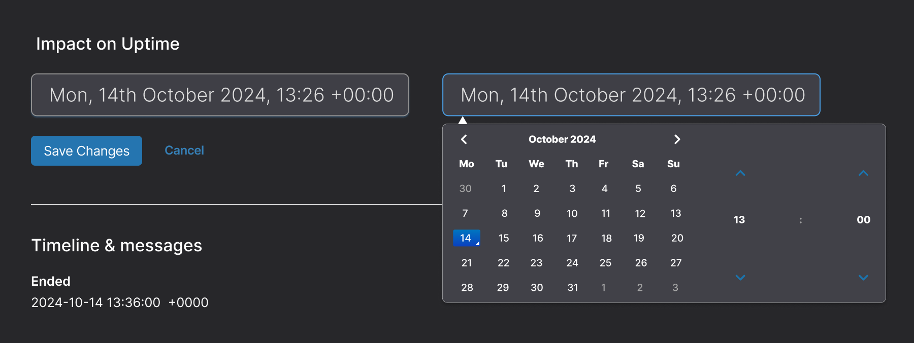Screen dimensions: 914x343
Task: Click the minutes display showing 00
Action: click(863, 219)
